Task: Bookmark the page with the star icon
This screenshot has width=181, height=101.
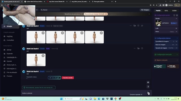Action: click(x=157, y=5)
